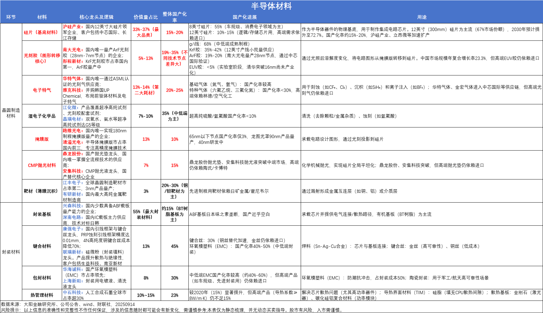Click the 半导体材料 table title
543x313 pixels.
[271, 6]
